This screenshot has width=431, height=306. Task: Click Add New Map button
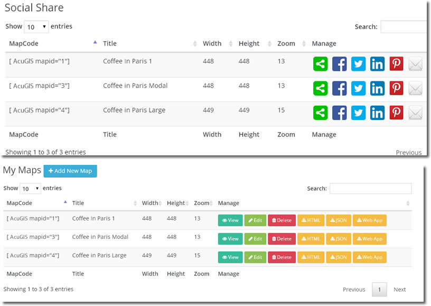[70, 171]
